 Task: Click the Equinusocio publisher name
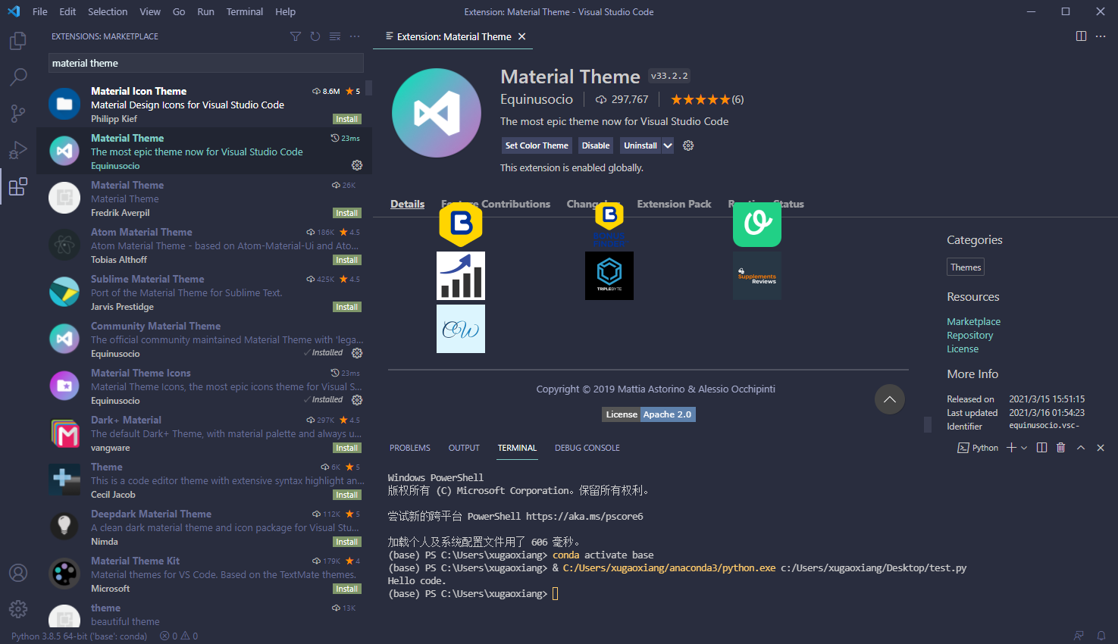point(537,99)
